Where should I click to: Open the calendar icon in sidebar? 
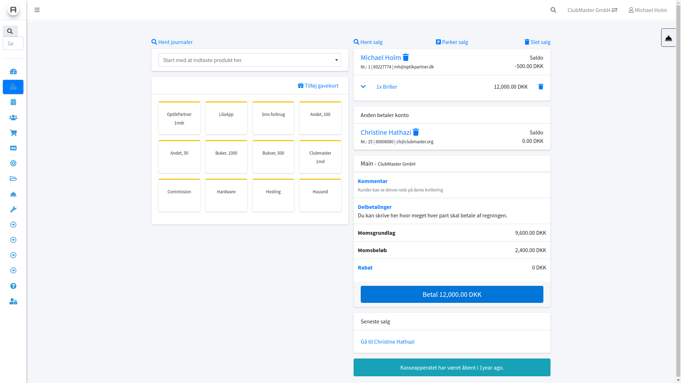point(13,102)
